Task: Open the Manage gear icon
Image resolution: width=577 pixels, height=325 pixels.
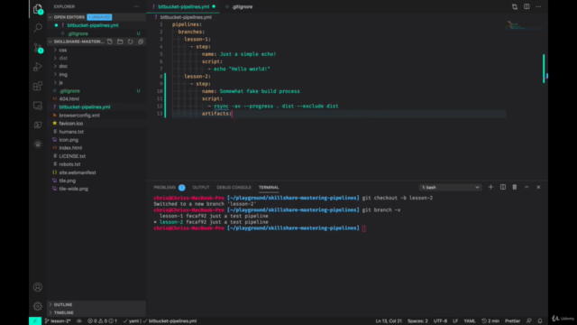Action: pyautogui.click(x=38, y=306)
